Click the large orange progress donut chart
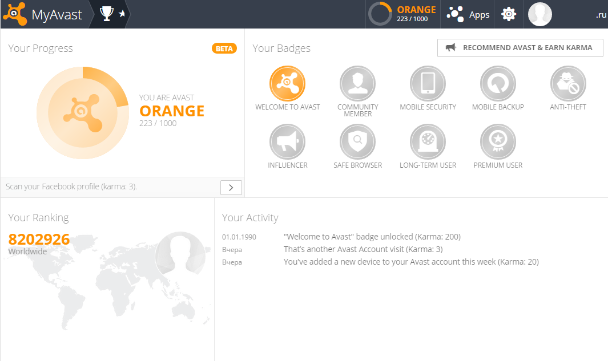The image size is (608, 361). (x=83, y=113)
